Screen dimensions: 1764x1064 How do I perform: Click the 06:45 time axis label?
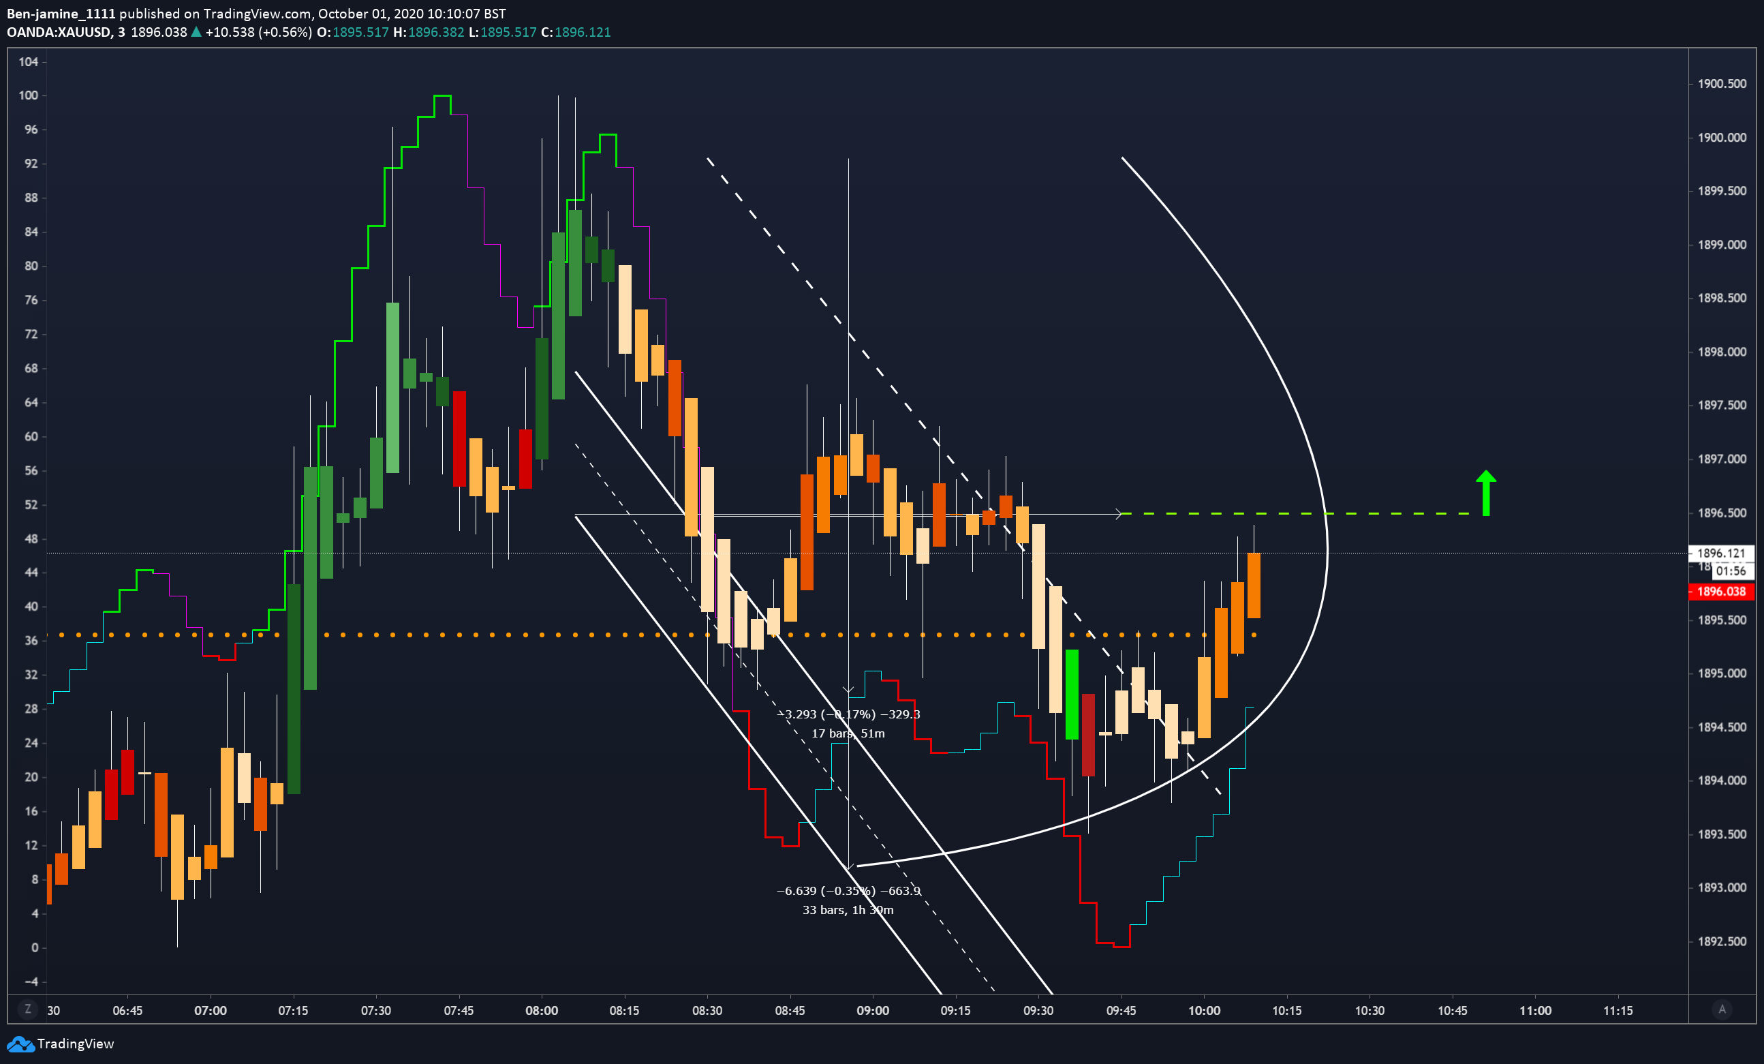(x=127, y=1010)
